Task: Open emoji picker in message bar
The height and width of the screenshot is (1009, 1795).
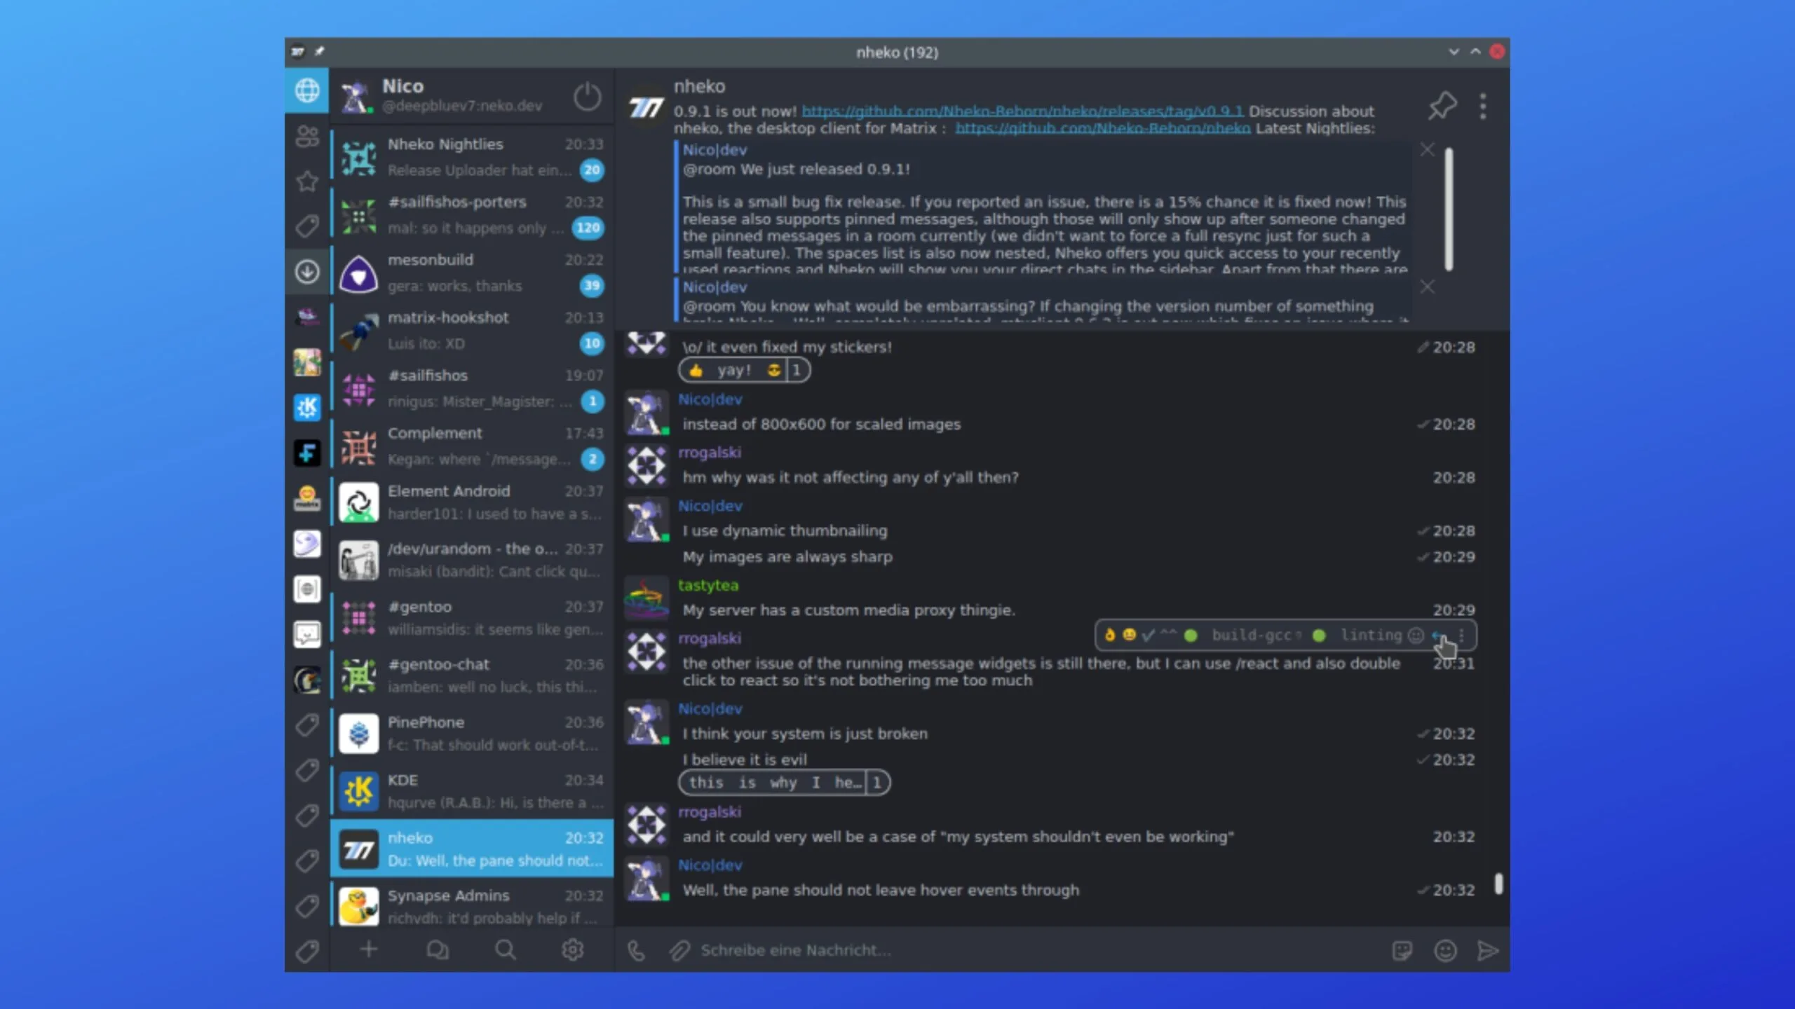Action: [x=1445, y=950]
